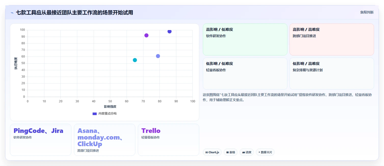Click the dark blue scatter point near 86
The width and height of the screenshot is (384, 166).
click(x=169, y=31)
